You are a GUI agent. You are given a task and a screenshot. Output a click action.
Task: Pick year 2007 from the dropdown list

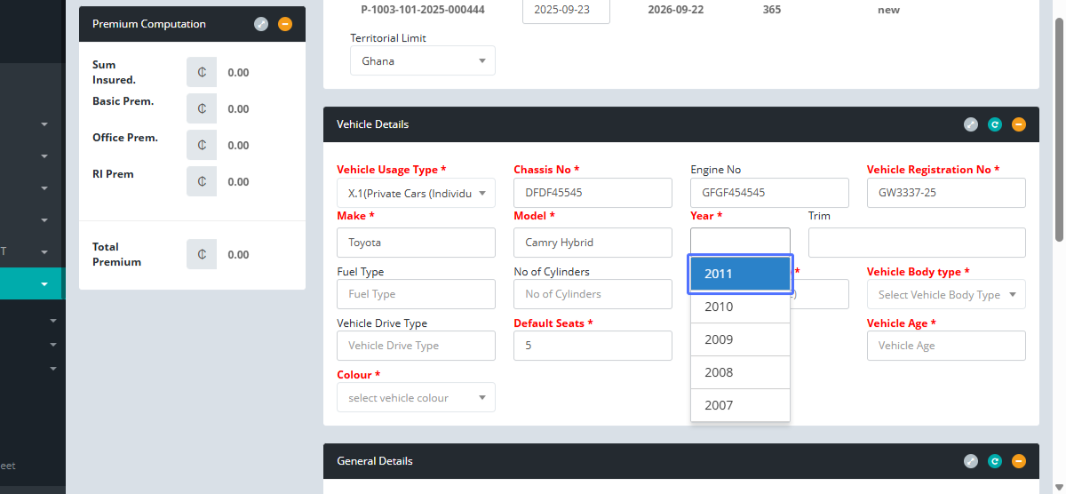coord(740,405)
